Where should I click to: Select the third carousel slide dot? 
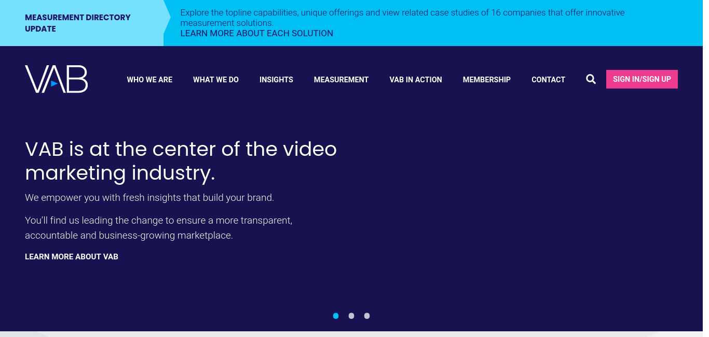[x=367, y=316]
